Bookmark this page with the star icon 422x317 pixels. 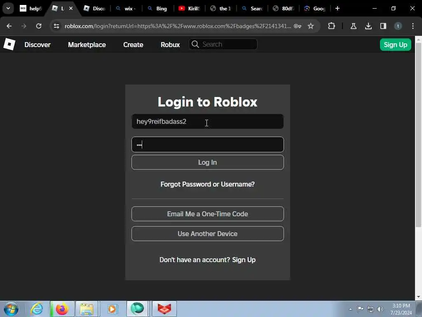coord(311,26)
